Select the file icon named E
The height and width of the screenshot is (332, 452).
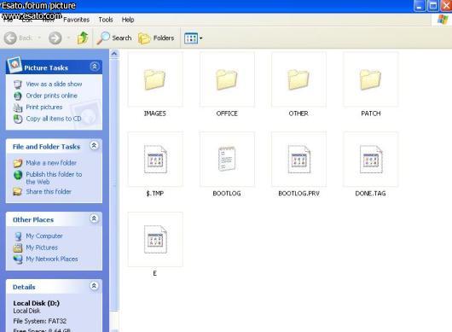[155, 240]
